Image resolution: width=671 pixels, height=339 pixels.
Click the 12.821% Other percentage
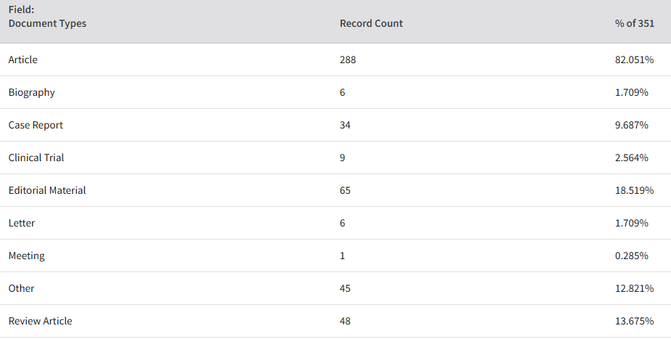pyautogui.click(x=634, y=288)
